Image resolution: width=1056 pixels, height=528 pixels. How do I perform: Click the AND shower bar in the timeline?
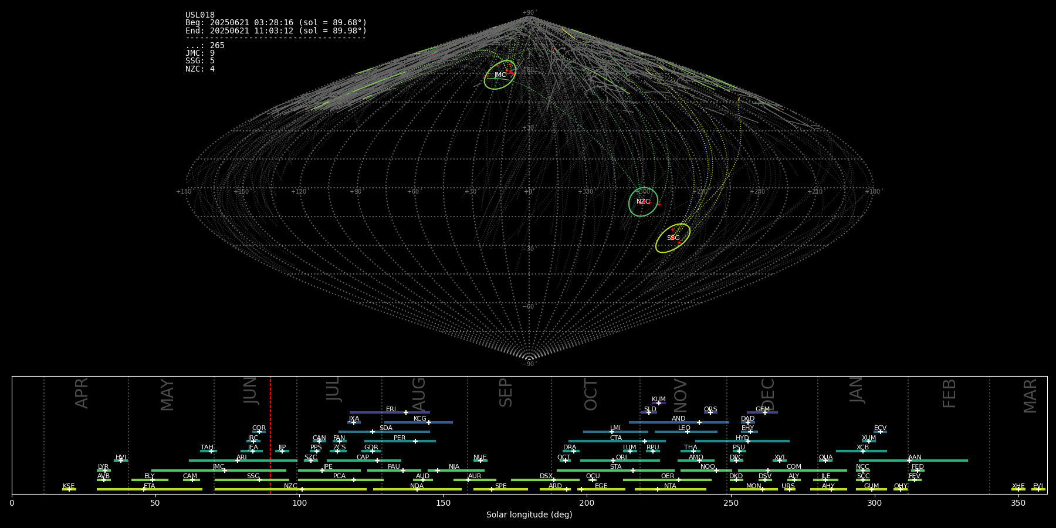pyautogui.click(x=679, y=422)
